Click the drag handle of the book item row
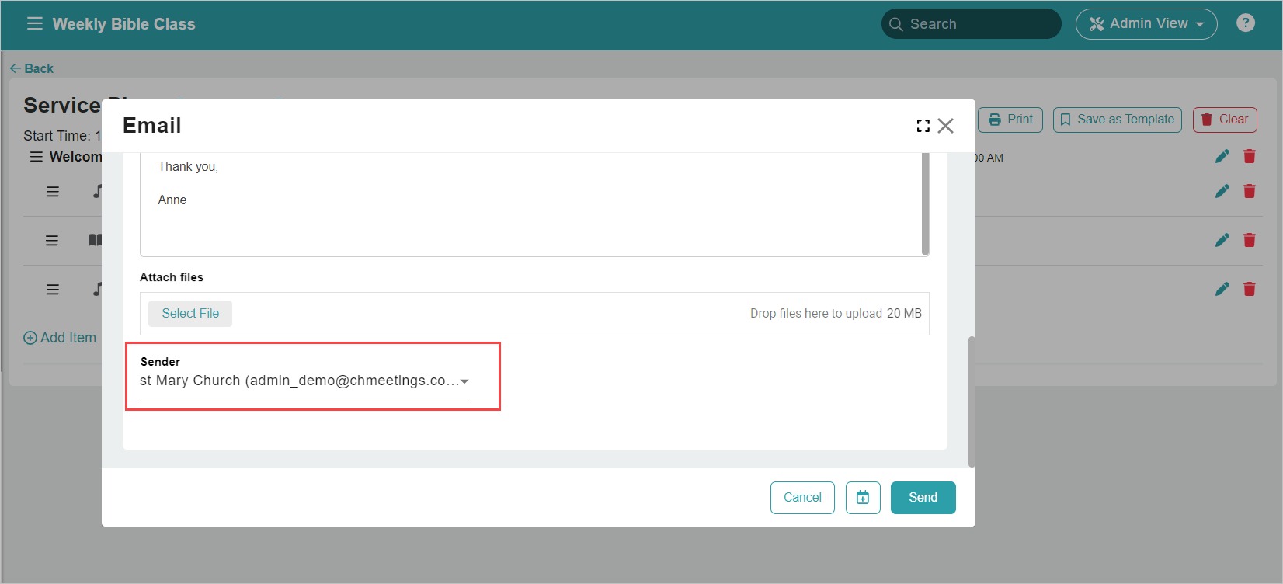 pyautogui.click(x=52, y=241)
